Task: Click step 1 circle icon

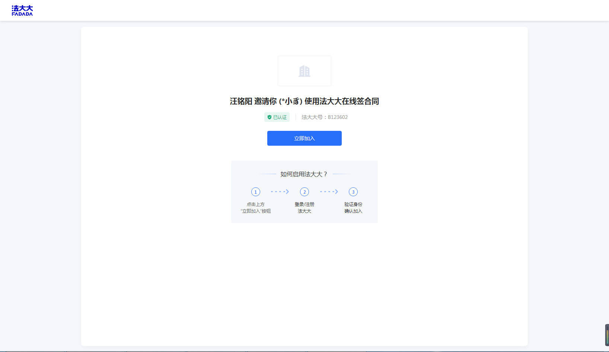Action: (256, 192)
